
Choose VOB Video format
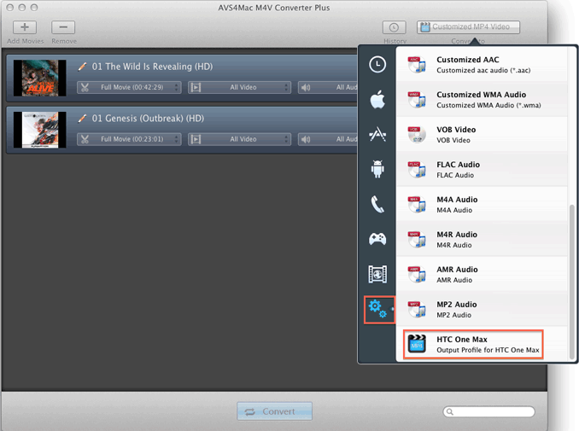482,134
